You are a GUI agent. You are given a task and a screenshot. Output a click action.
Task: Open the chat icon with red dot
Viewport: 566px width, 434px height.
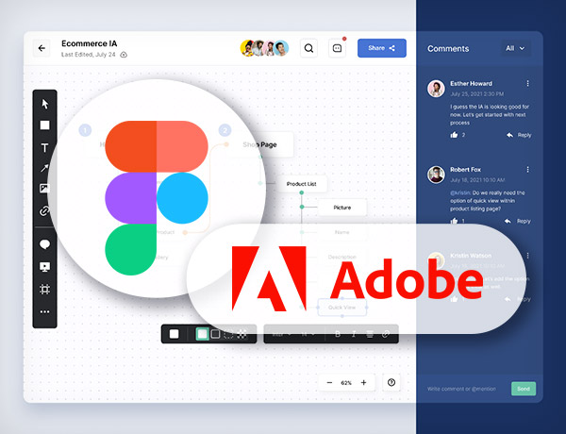pos(337,48)
